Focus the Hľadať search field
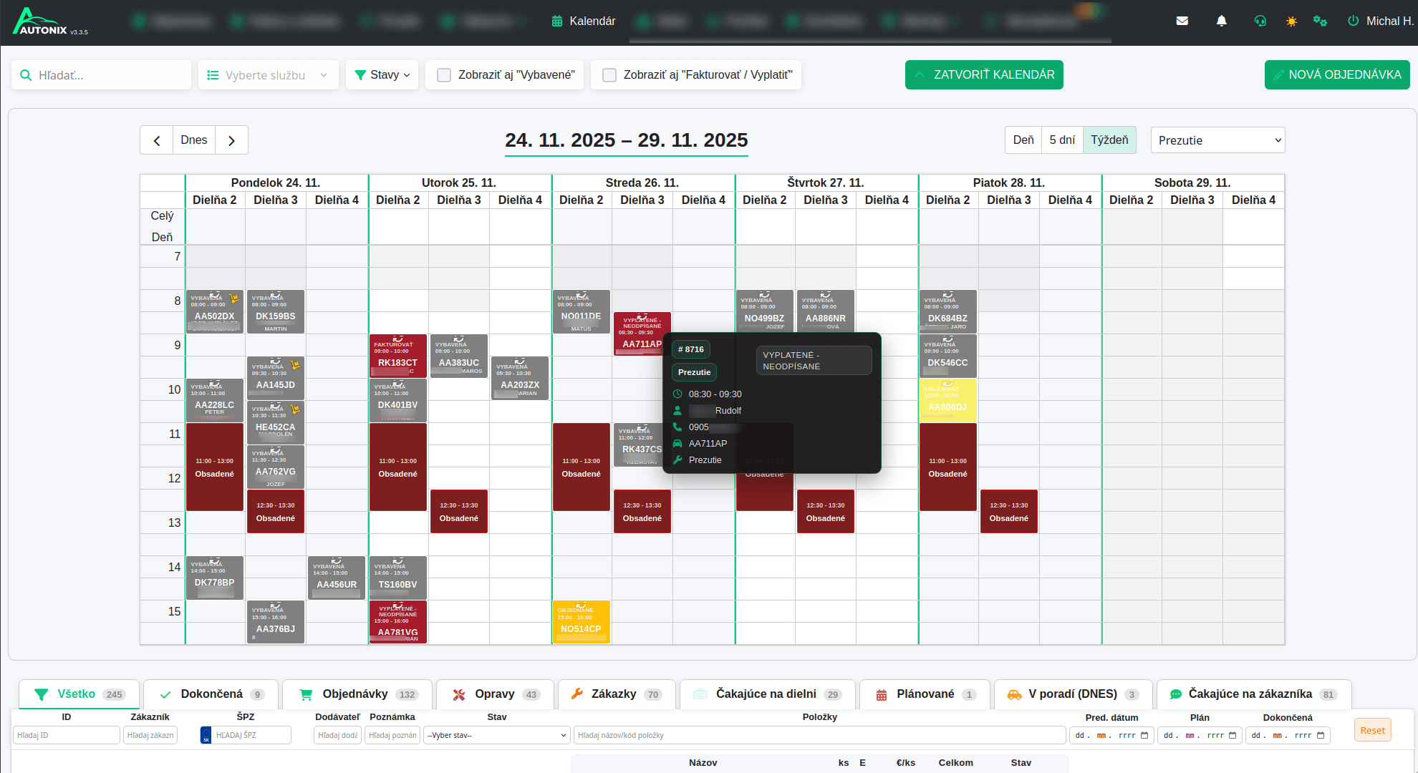Screen dimensions: 1418x773 tap(107, 75)
